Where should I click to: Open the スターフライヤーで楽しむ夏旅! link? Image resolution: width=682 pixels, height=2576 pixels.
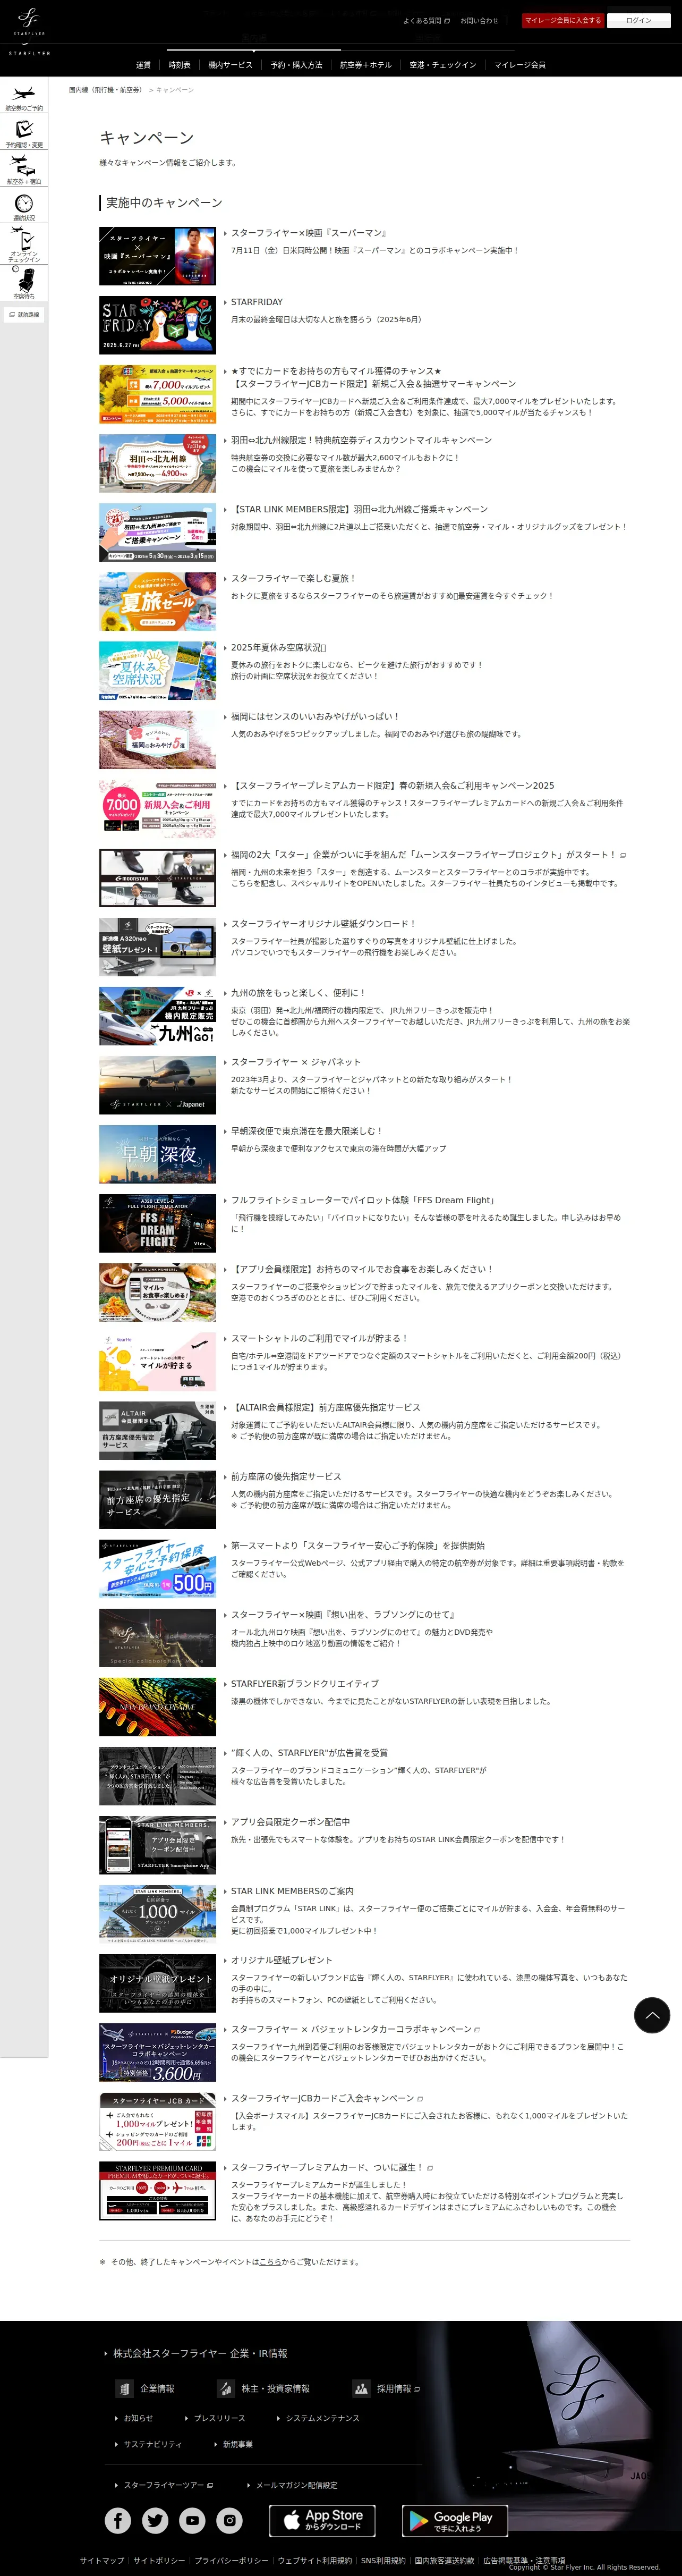pos(293,578)
